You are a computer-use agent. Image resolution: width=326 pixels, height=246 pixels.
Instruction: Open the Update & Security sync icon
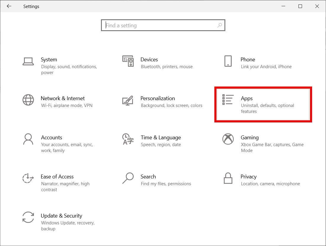28,217
